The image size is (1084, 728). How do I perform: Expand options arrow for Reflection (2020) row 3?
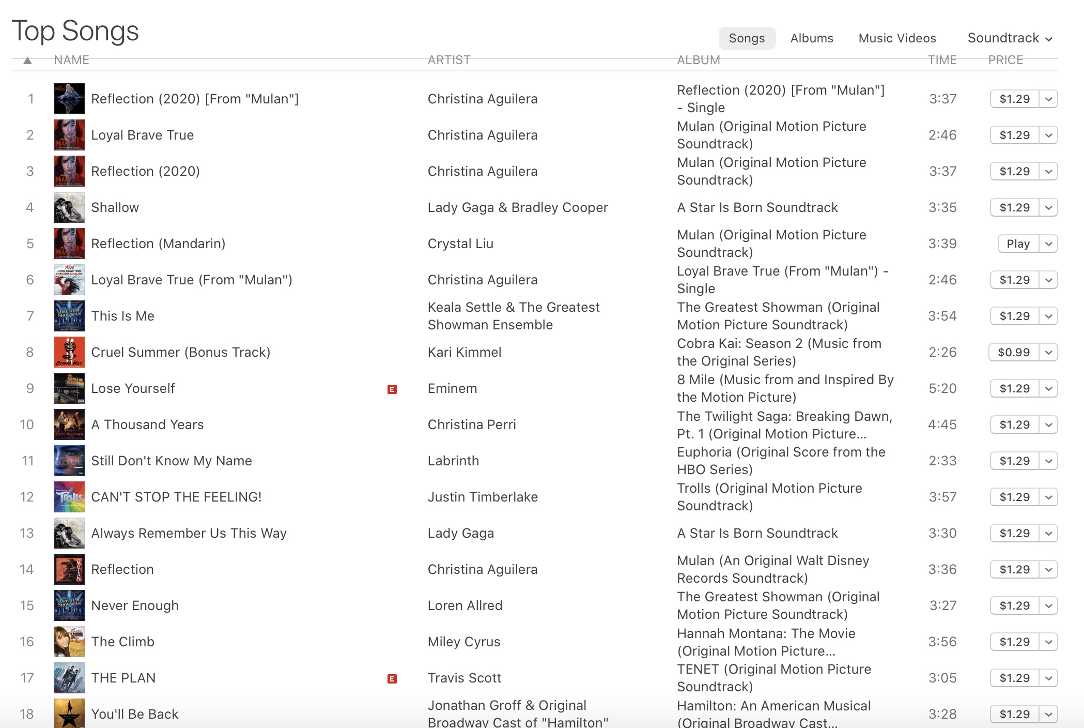(x=1048, y=171)
